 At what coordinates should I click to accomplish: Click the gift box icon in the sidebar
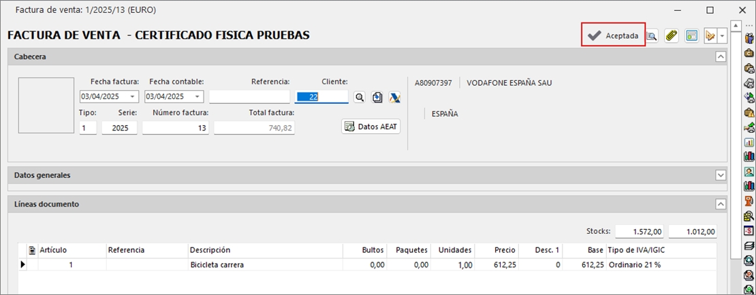pyautogui.click(x=749, y=38)
